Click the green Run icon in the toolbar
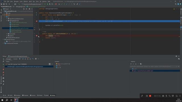This screenshot has width=182, height=102. (45, 4)
